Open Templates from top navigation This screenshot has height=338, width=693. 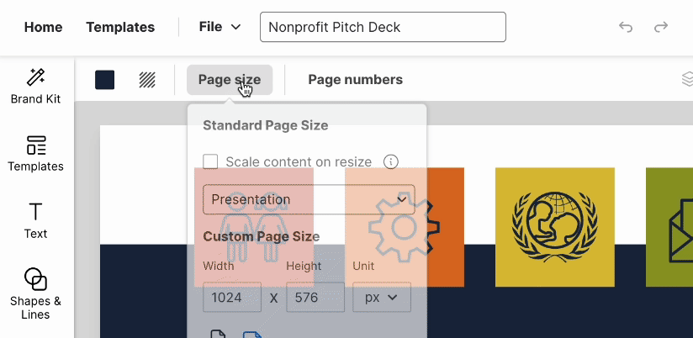point(120,27)
